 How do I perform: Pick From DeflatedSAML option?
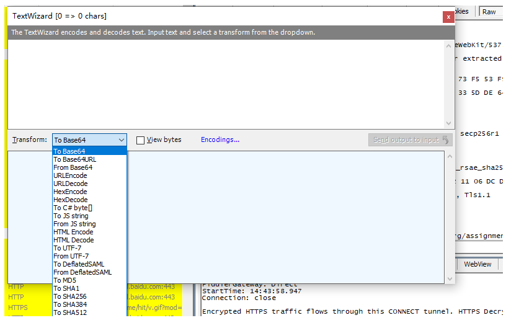(x=89, y=272)
